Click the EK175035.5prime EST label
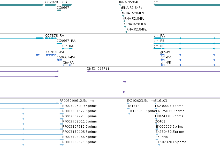 point(170,111)
